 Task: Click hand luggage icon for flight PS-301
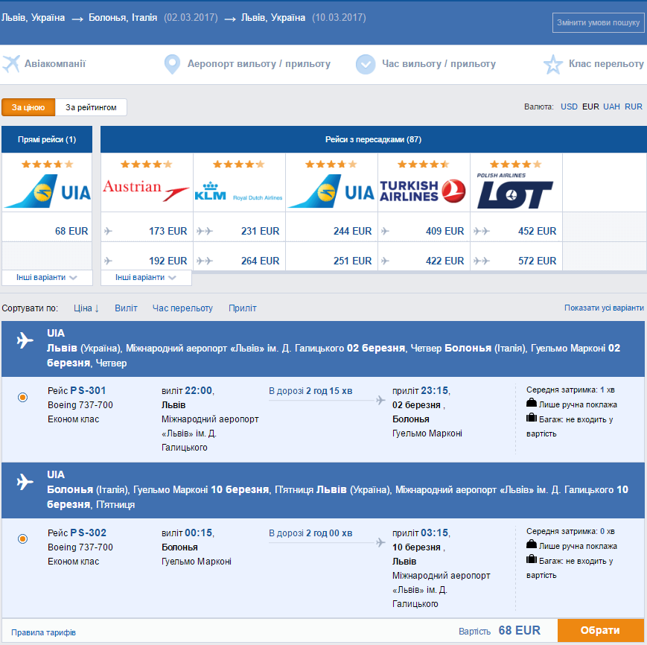point(532,402)
